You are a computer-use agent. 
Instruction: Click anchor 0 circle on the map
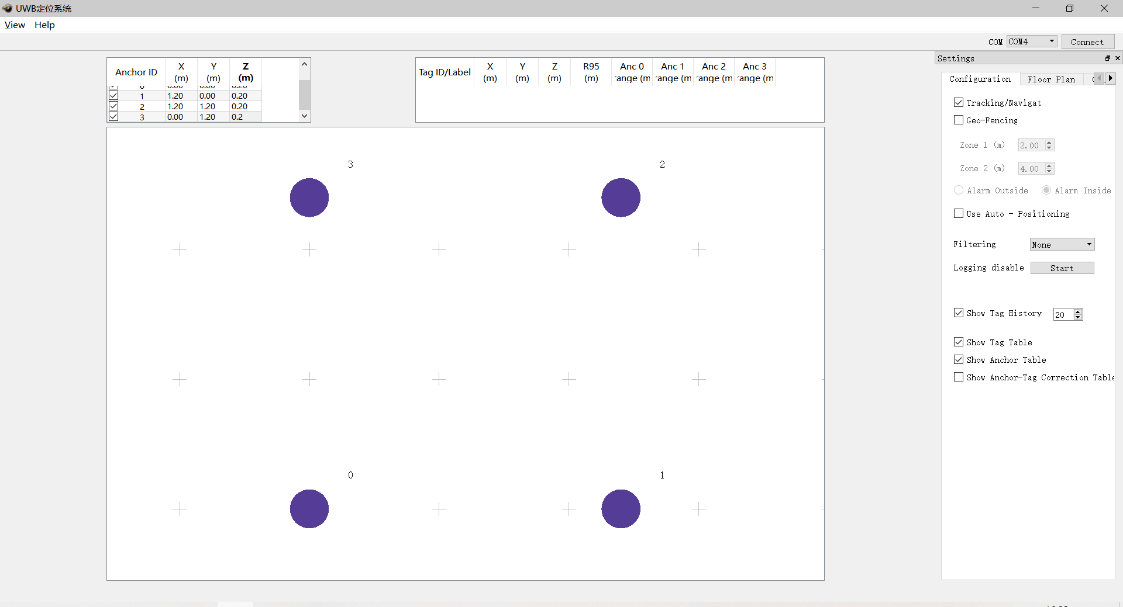tap(309, 508)
